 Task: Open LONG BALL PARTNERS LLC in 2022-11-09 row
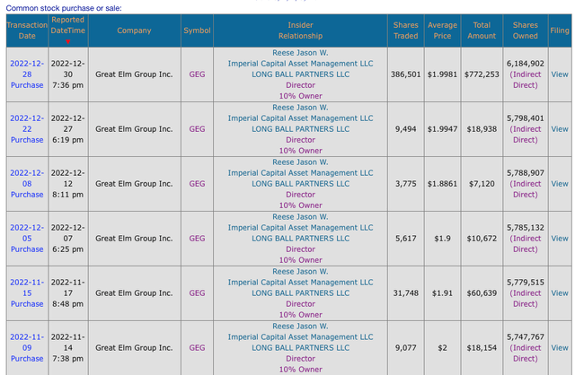click(x=300, y=347)
